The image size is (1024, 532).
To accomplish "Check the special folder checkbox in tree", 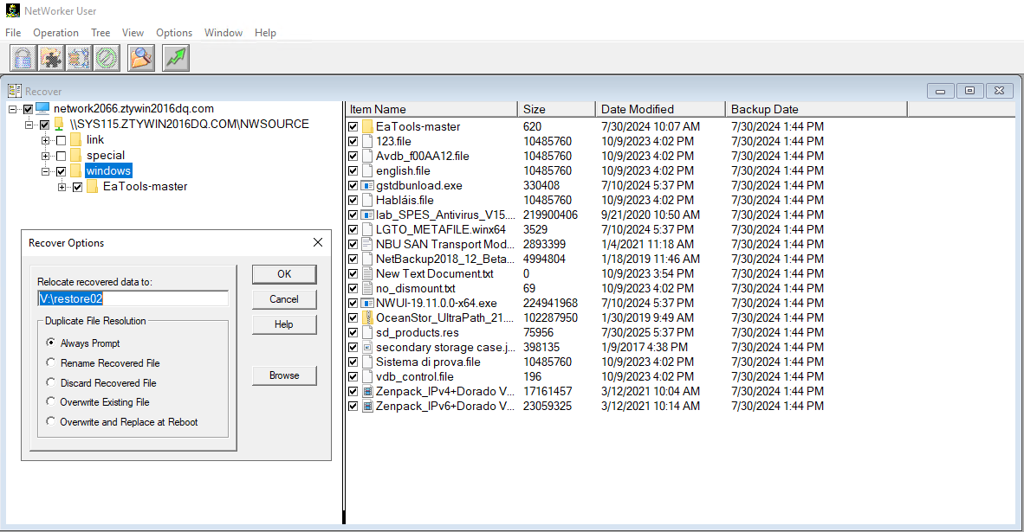I will pos(61,156).
